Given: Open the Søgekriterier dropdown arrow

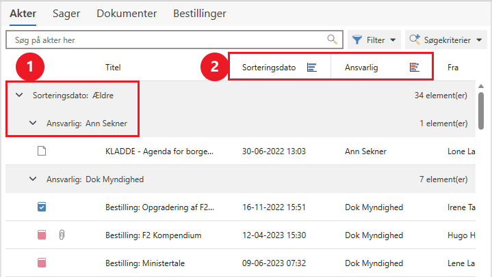Looking at the screenshot, I should click(x=479, y=40).
